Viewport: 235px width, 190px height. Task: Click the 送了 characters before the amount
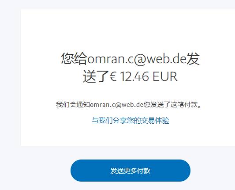tap(96, 76)
